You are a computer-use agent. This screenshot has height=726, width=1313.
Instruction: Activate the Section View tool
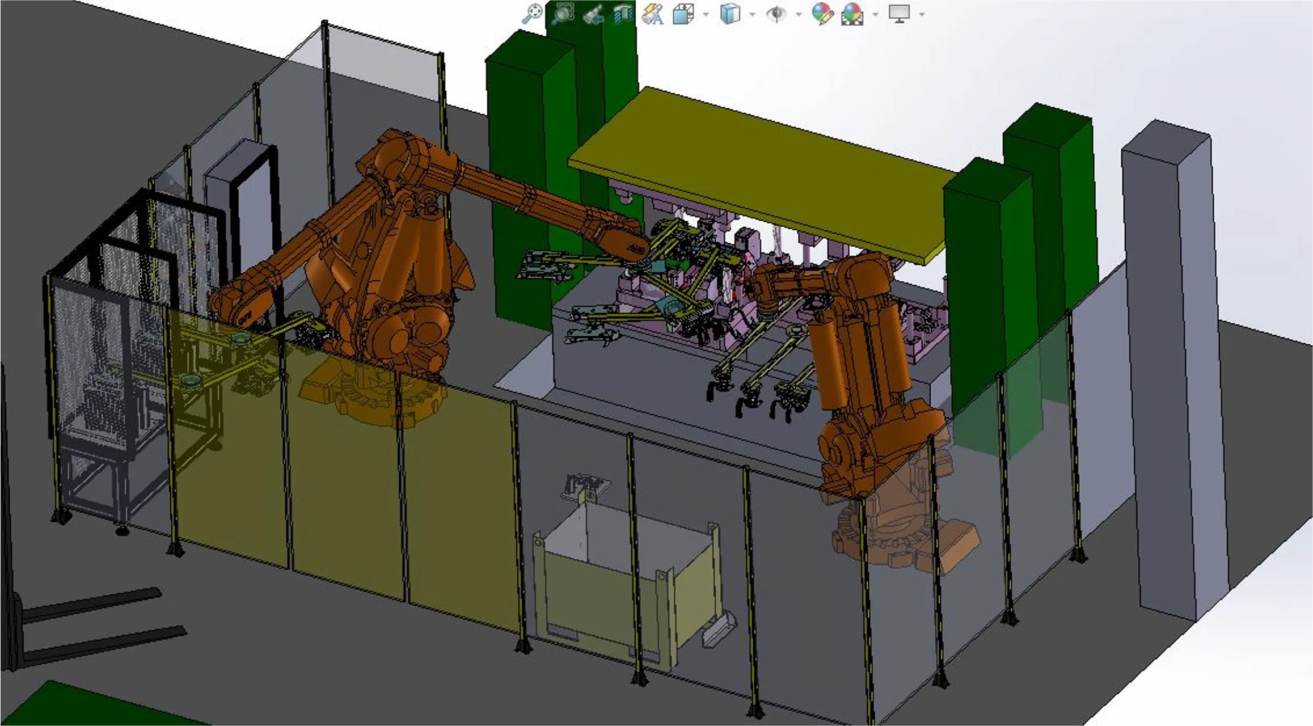pos(623,14)
